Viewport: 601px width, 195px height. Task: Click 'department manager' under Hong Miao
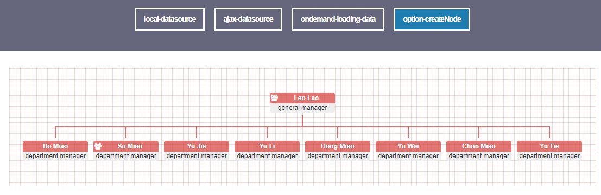pyautogui.click(x=338, y=156)
